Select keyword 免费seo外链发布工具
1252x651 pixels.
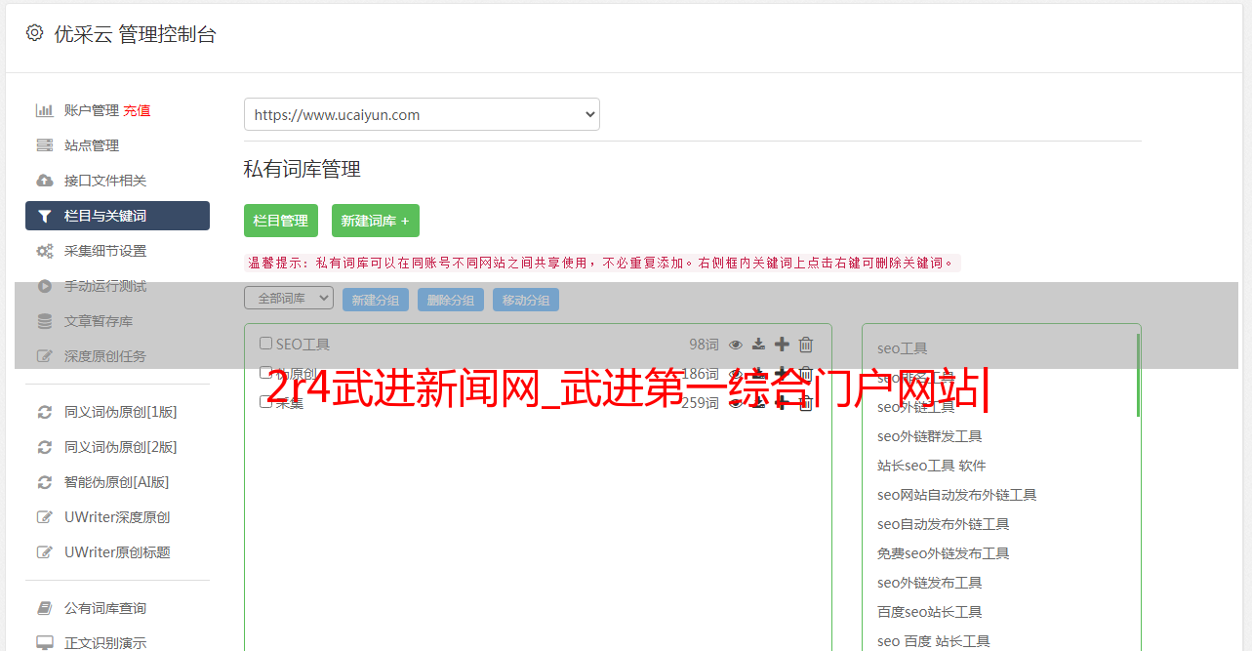tap(944, 553)
